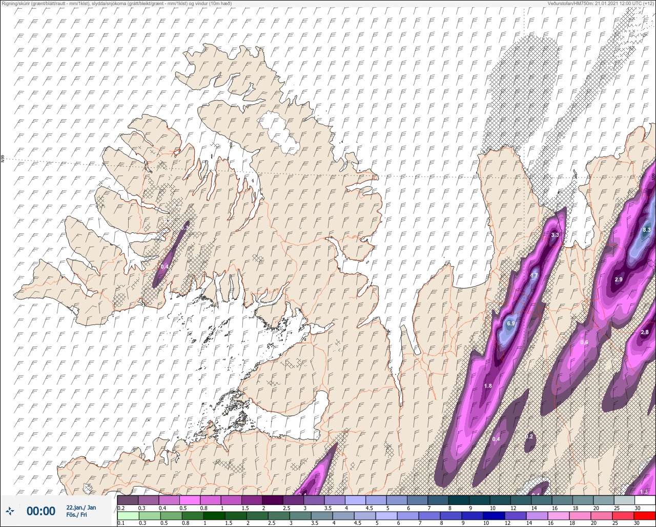The width and height of the screenshot is (656, 527).
Task: Click the white snow swatch after 30
Action: [645, 499]
